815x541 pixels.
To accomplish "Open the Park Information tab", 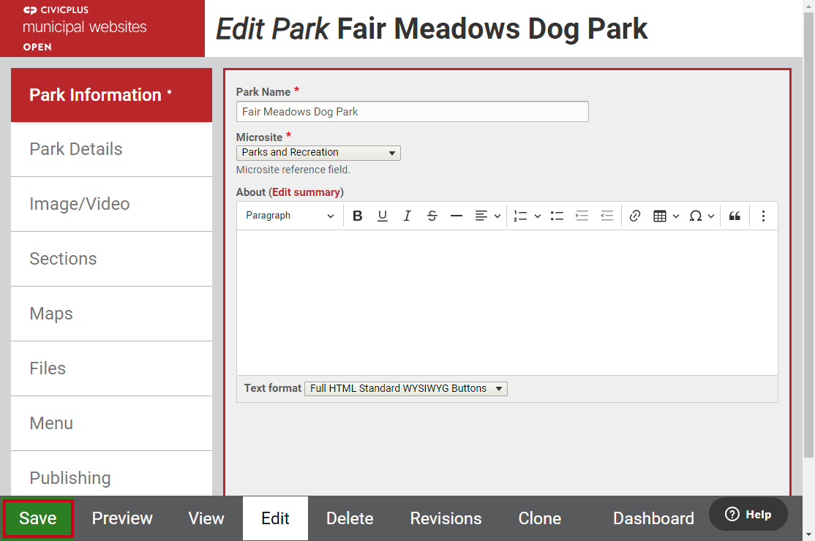I will 111,95.
